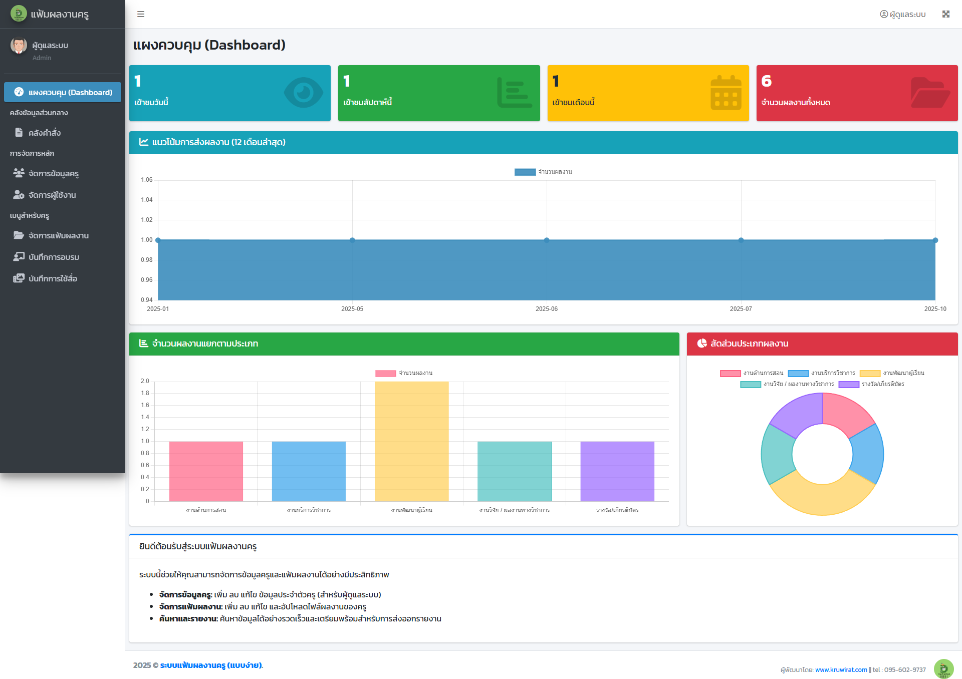Collapse the sidebar using hamburger icon
Screen dimensions: 962x679
pyautogui.click(x=140, y=14)
